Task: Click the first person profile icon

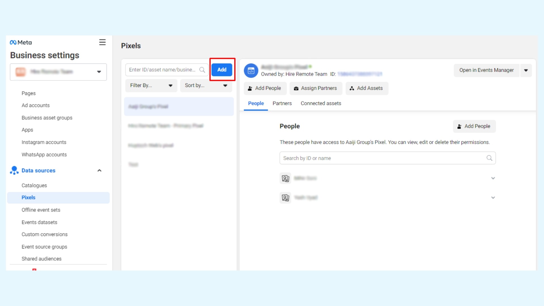Action: coord(285,178)
